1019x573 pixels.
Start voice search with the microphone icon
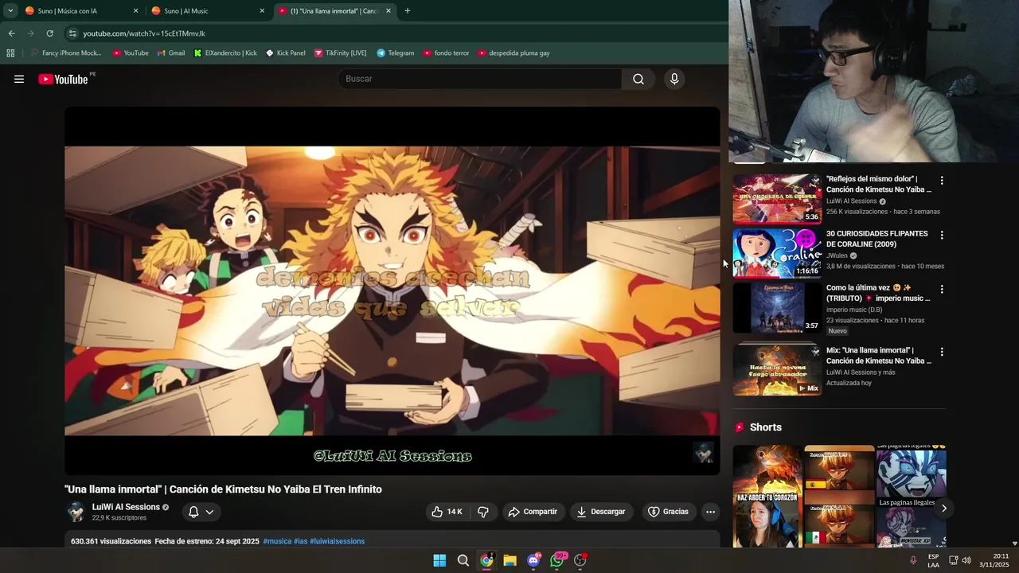674,79
